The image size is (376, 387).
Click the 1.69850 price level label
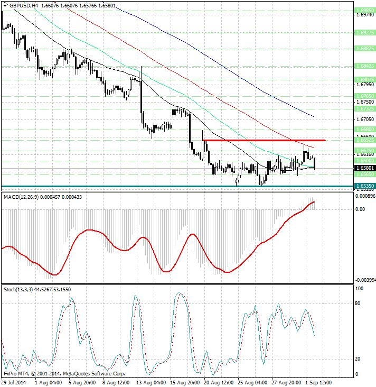[x=365, y=11]
